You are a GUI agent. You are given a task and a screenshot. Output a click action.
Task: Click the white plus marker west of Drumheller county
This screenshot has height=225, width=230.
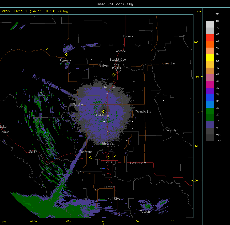pyautogui.click(x=163, y=100)
